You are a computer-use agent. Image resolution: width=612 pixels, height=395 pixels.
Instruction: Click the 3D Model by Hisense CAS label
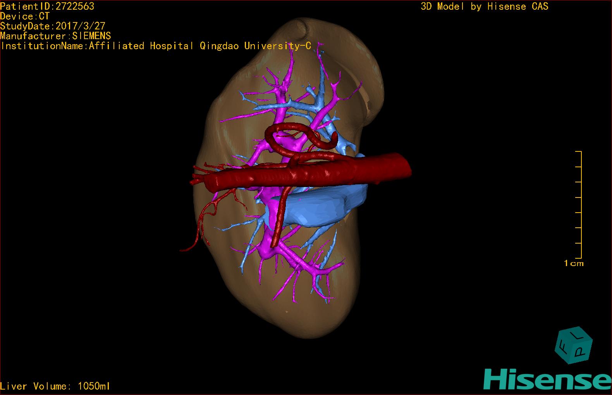click(x=485, y=6)
